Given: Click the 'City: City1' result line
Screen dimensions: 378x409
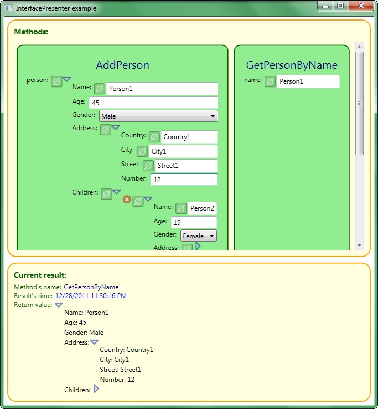Looking at the screenshot, I should [114, 360].
